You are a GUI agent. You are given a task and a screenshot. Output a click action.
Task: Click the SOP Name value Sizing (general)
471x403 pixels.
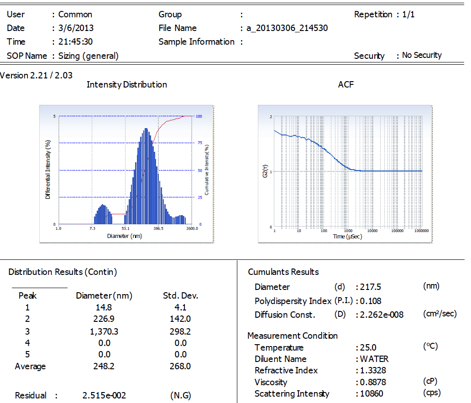click(89, 56)
